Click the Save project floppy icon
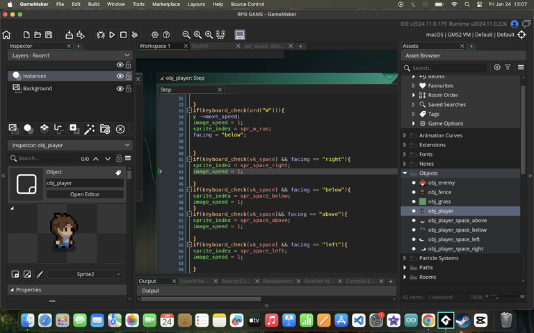 tap(49, 35)
